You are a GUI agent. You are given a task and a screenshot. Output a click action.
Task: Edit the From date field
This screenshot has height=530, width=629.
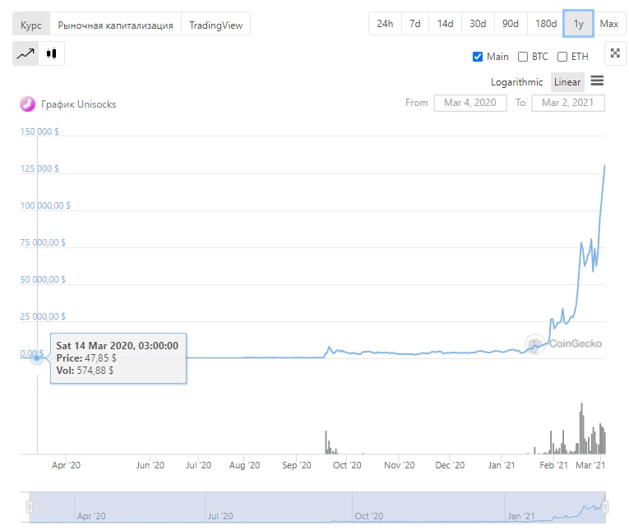point(470,103)
